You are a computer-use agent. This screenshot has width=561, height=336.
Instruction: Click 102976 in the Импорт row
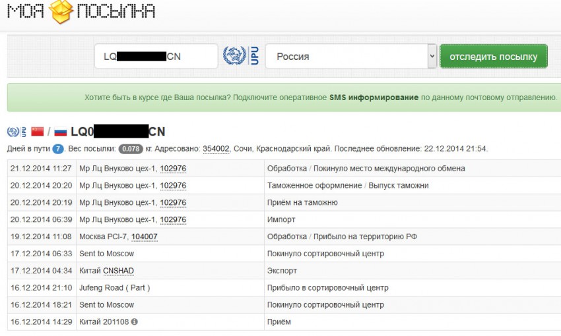click(173, 219)
